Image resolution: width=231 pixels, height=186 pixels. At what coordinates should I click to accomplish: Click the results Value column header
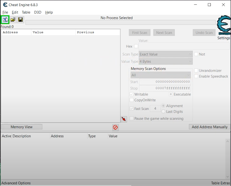[x=53, y=32]
